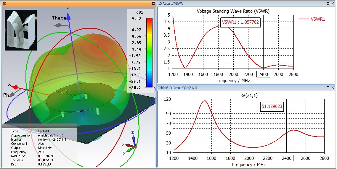Click the Theta axis label
Image resolution: width=337 pixels, height=169 pixels.
[x=59, y=18]
